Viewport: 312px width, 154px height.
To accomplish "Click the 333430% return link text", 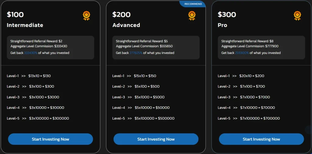I will pyautogui.click(x=31, y=53).
